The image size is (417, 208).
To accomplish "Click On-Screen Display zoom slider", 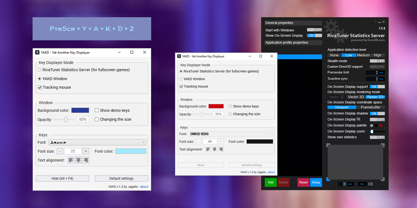I will pyautogui.click(x=377, y=131).
